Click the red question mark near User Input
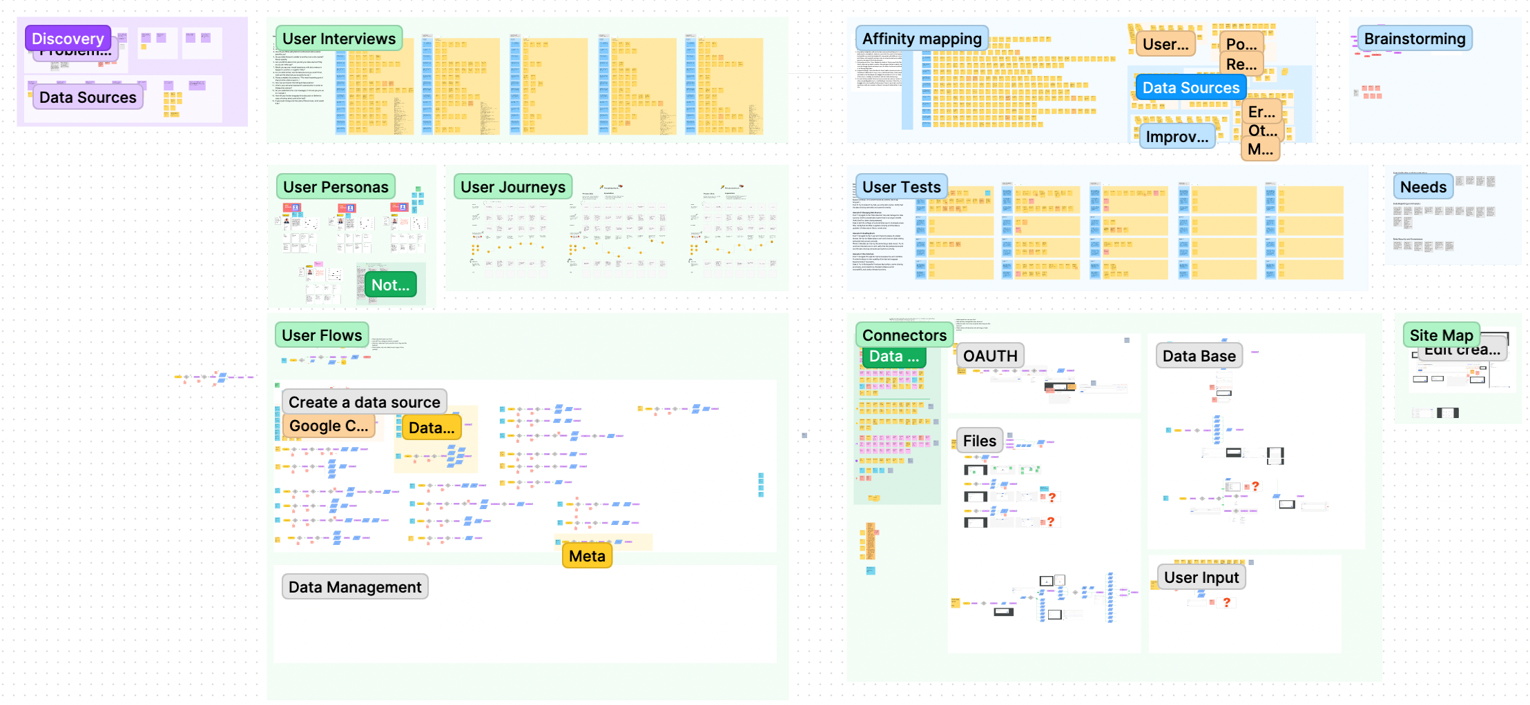Image resolution: width=1530 pixels, height=705 pixels. 1226,604
